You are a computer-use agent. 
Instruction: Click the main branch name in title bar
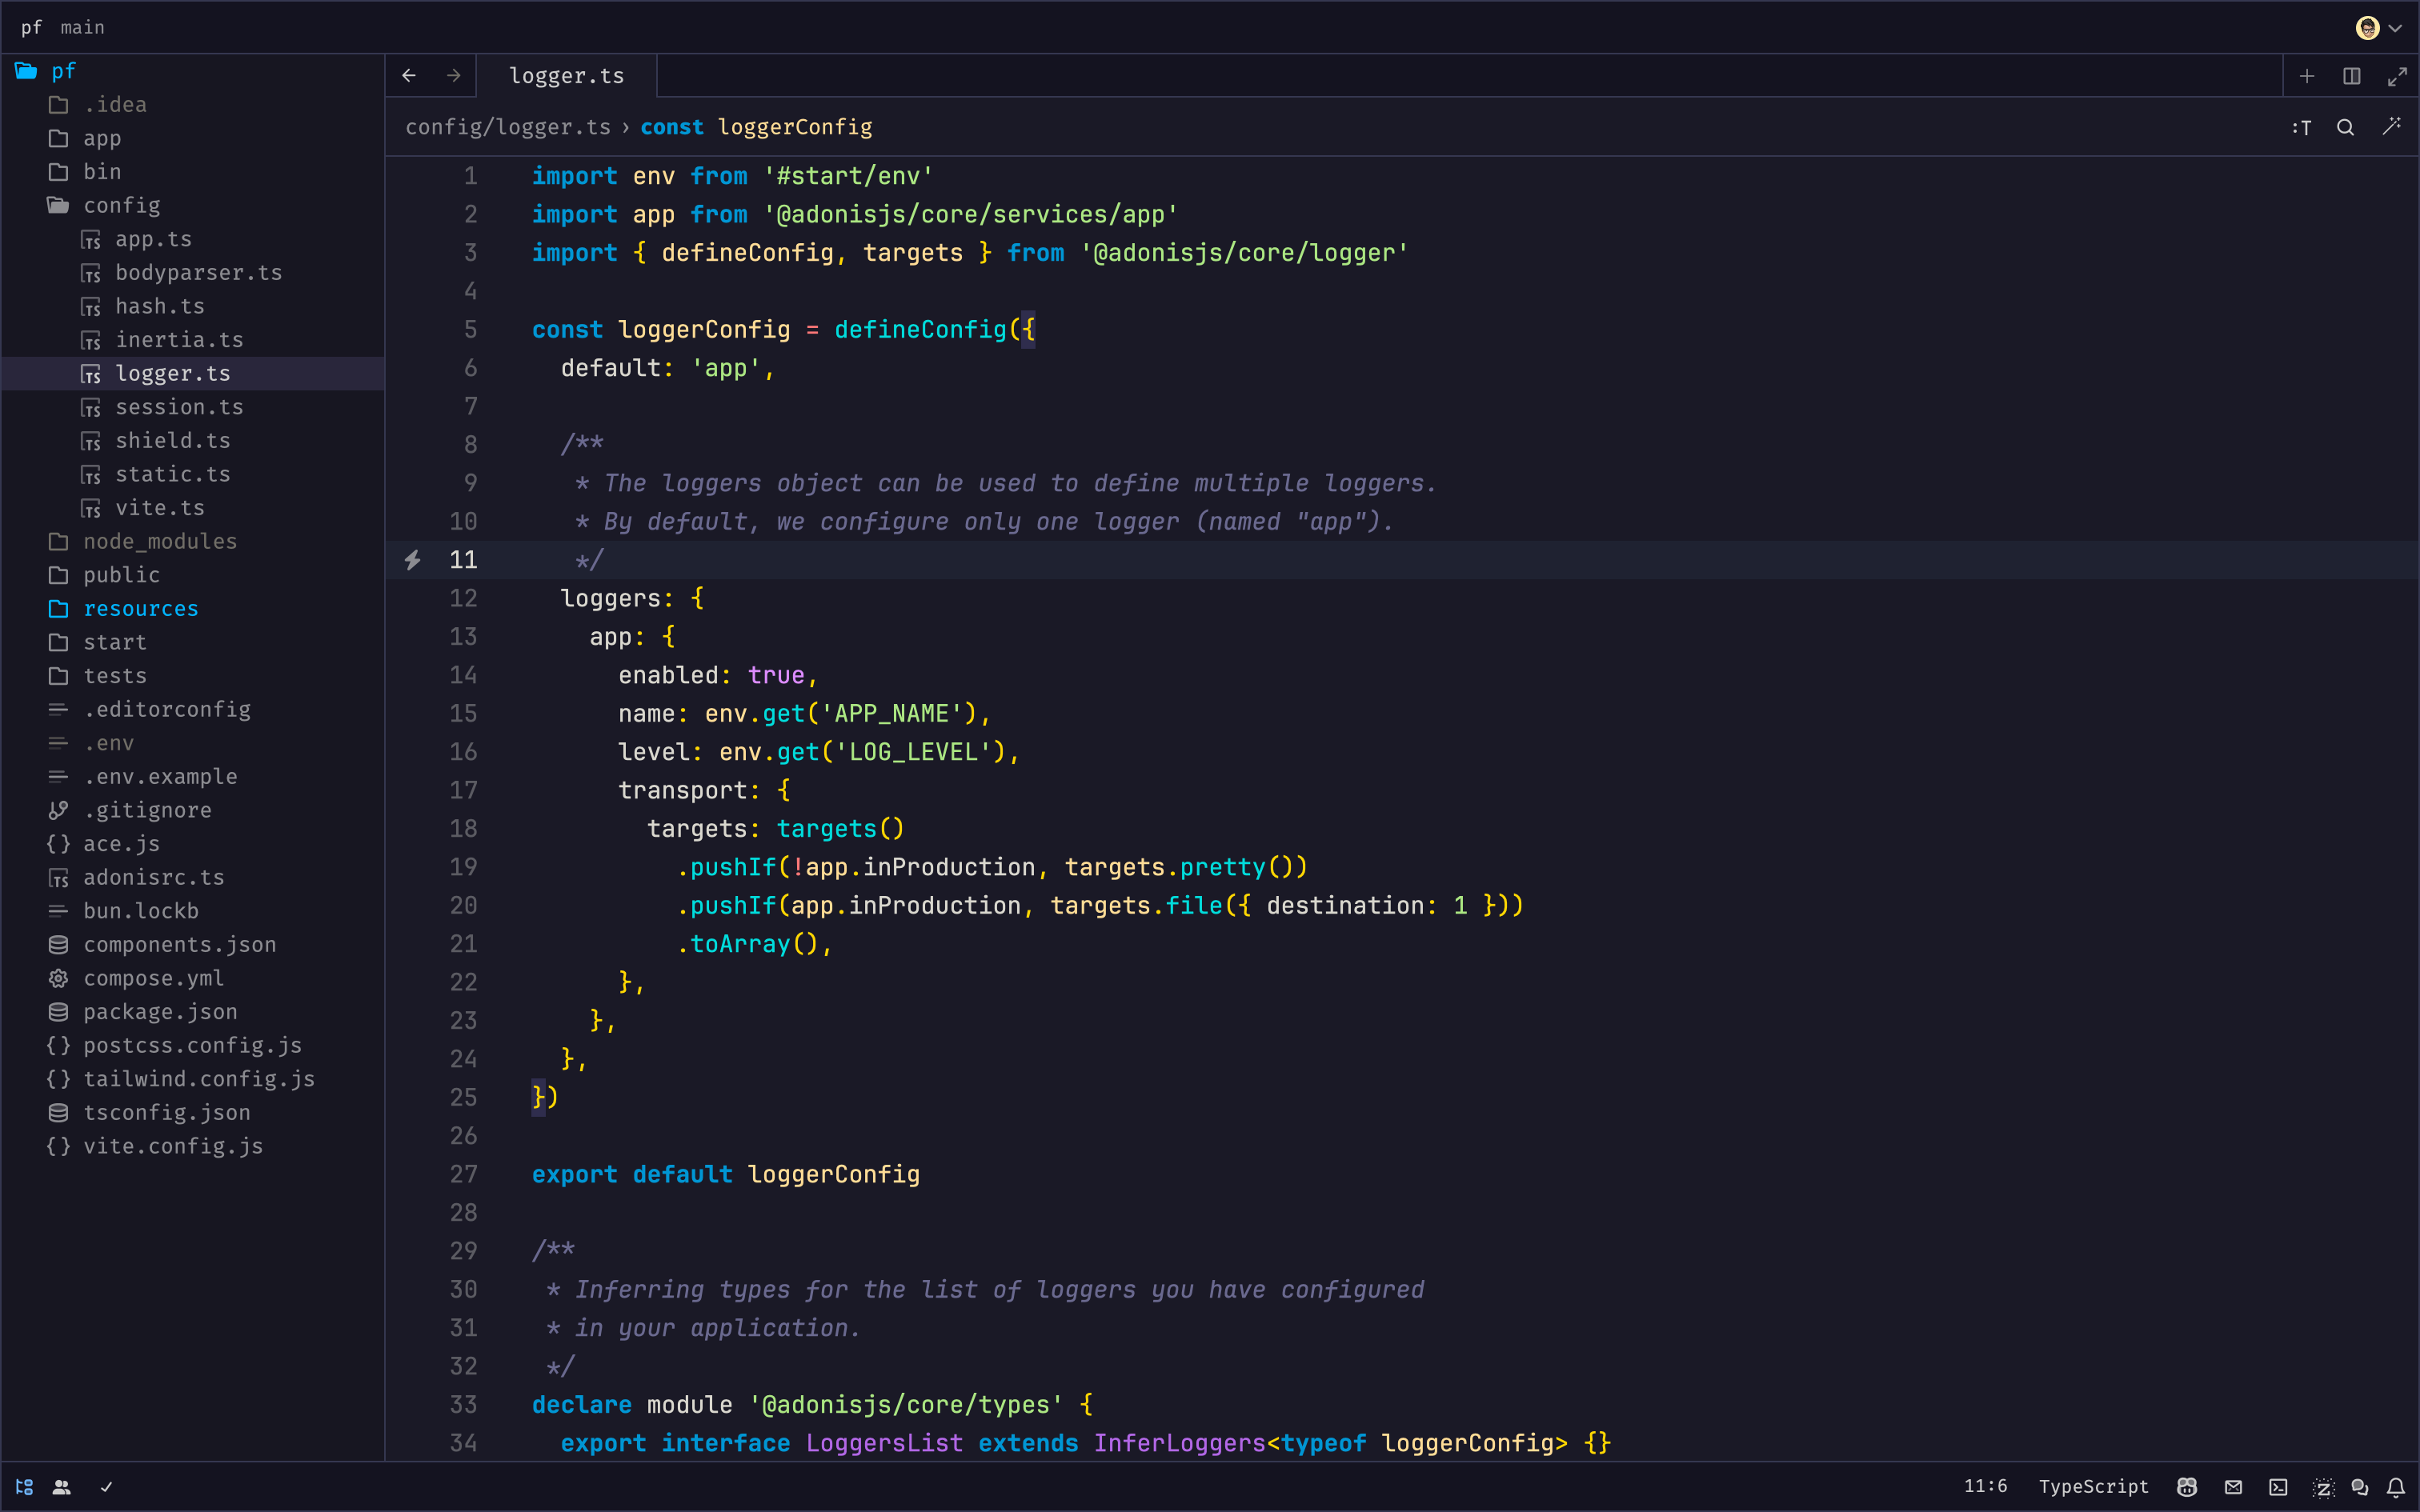(82, 27)
